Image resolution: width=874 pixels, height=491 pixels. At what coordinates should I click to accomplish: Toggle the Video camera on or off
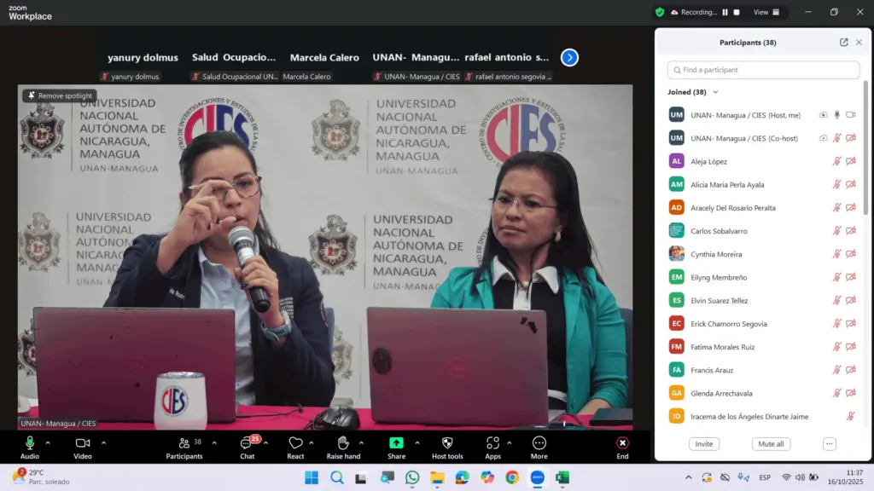click(x=82, y=443)
